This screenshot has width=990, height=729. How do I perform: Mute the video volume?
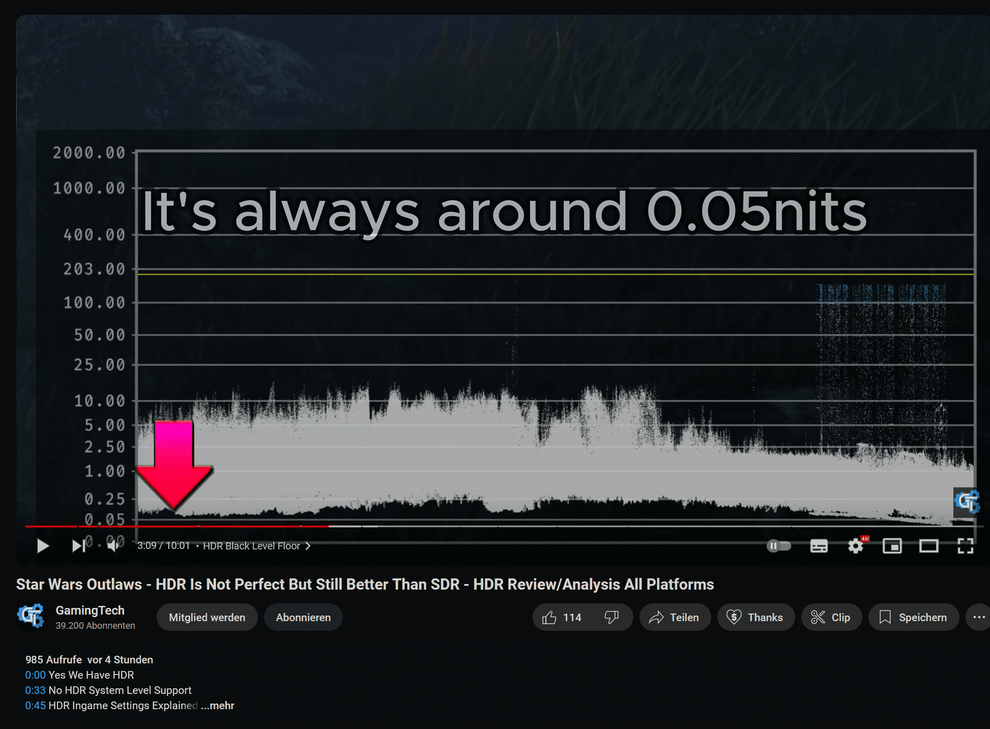pos(113,546)
